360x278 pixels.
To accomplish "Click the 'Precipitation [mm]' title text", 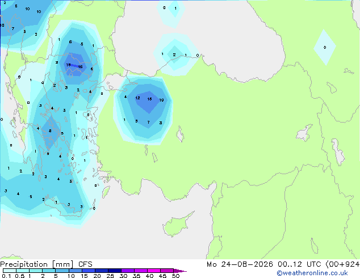I will pyautogui.click(x=37, y=264).
